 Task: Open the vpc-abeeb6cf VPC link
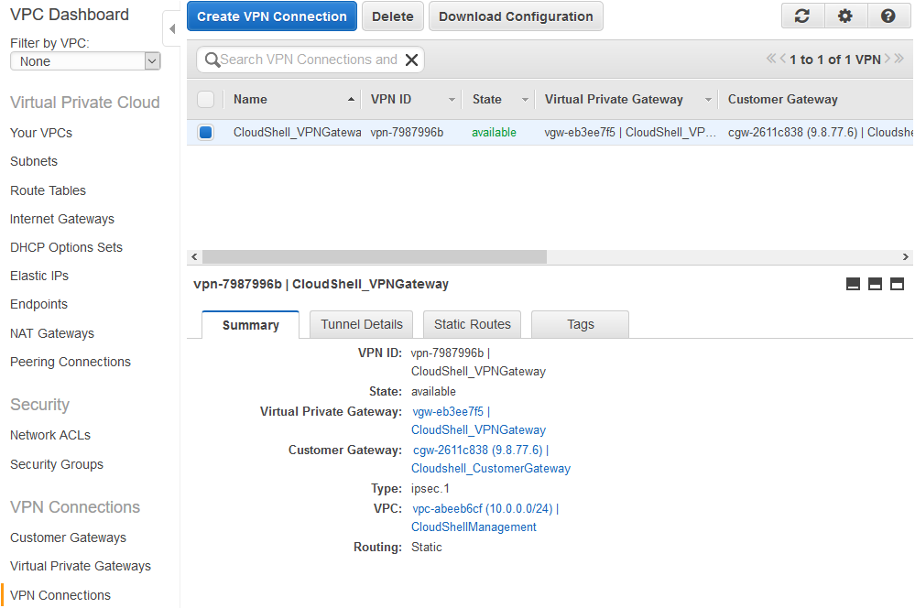[485, 509]
